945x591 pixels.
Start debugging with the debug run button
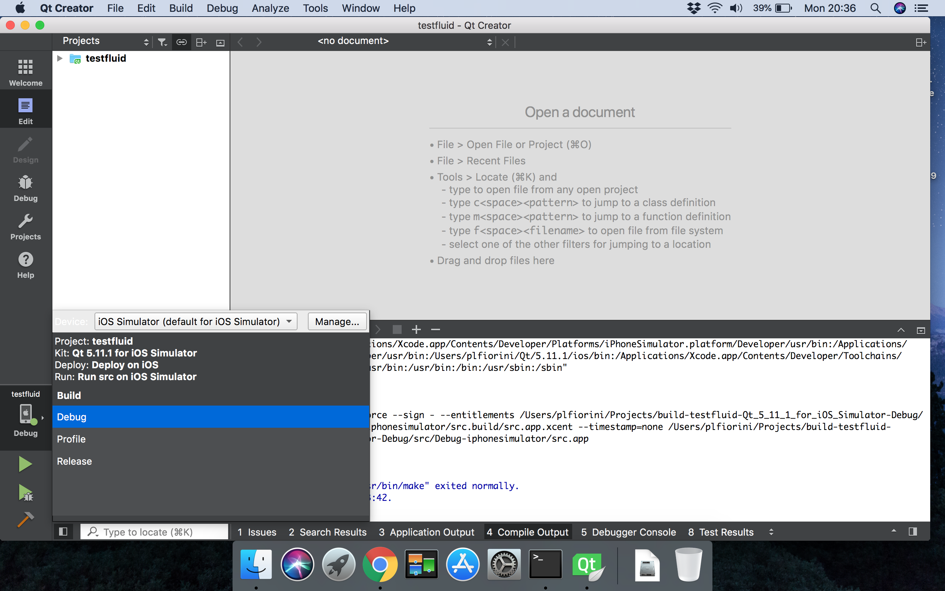pyautogui.click(x=25, y=492)
